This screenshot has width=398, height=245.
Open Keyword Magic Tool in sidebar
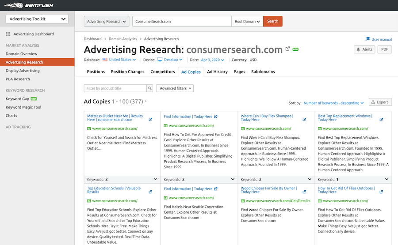point(23,107)
